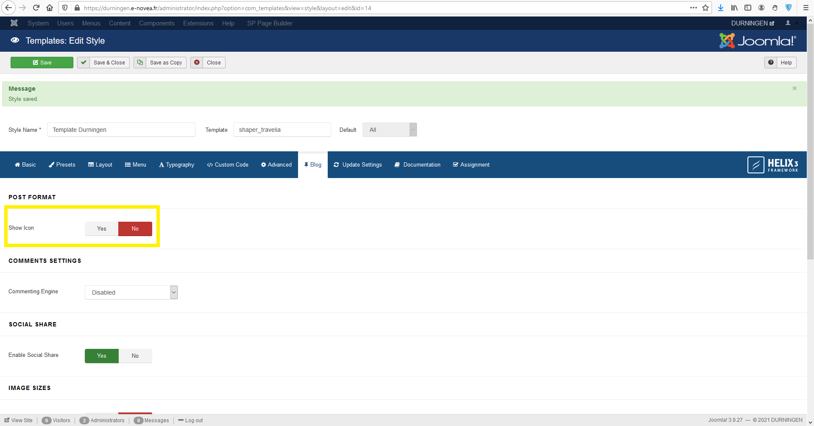Click View Site in status bar

click(19, 420)
